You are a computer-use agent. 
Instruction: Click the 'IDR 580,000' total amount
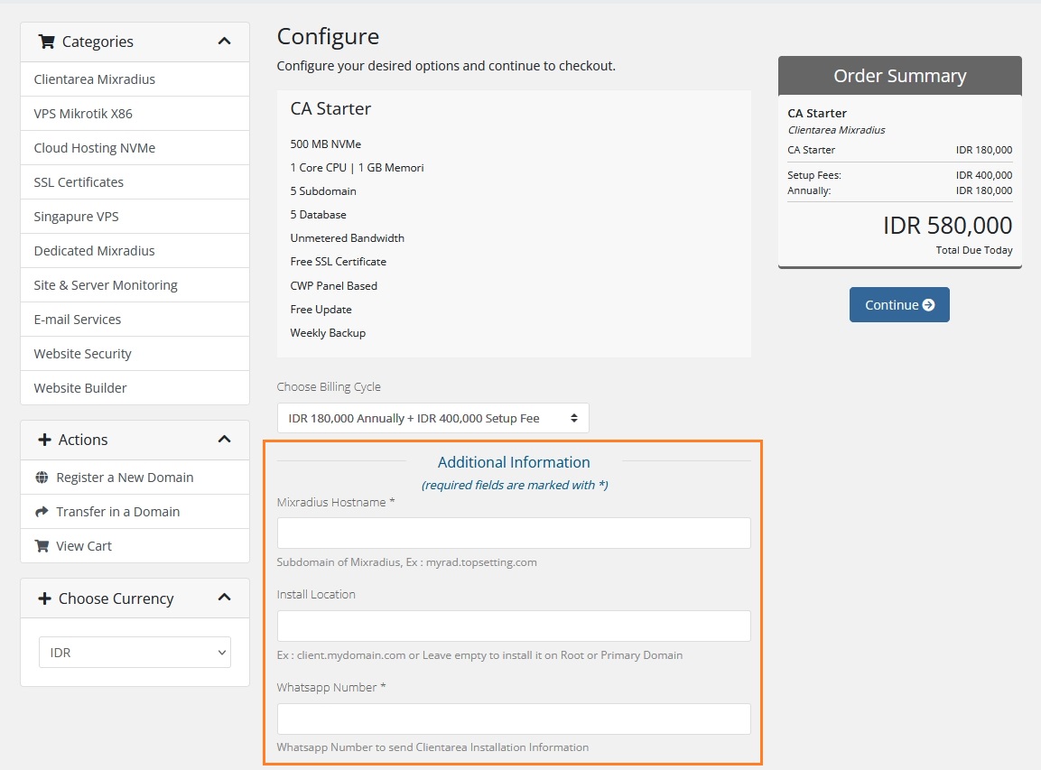(947, 226)
